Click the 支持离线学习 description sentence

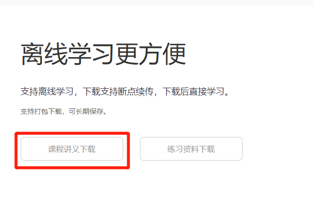tap(125, 92)
